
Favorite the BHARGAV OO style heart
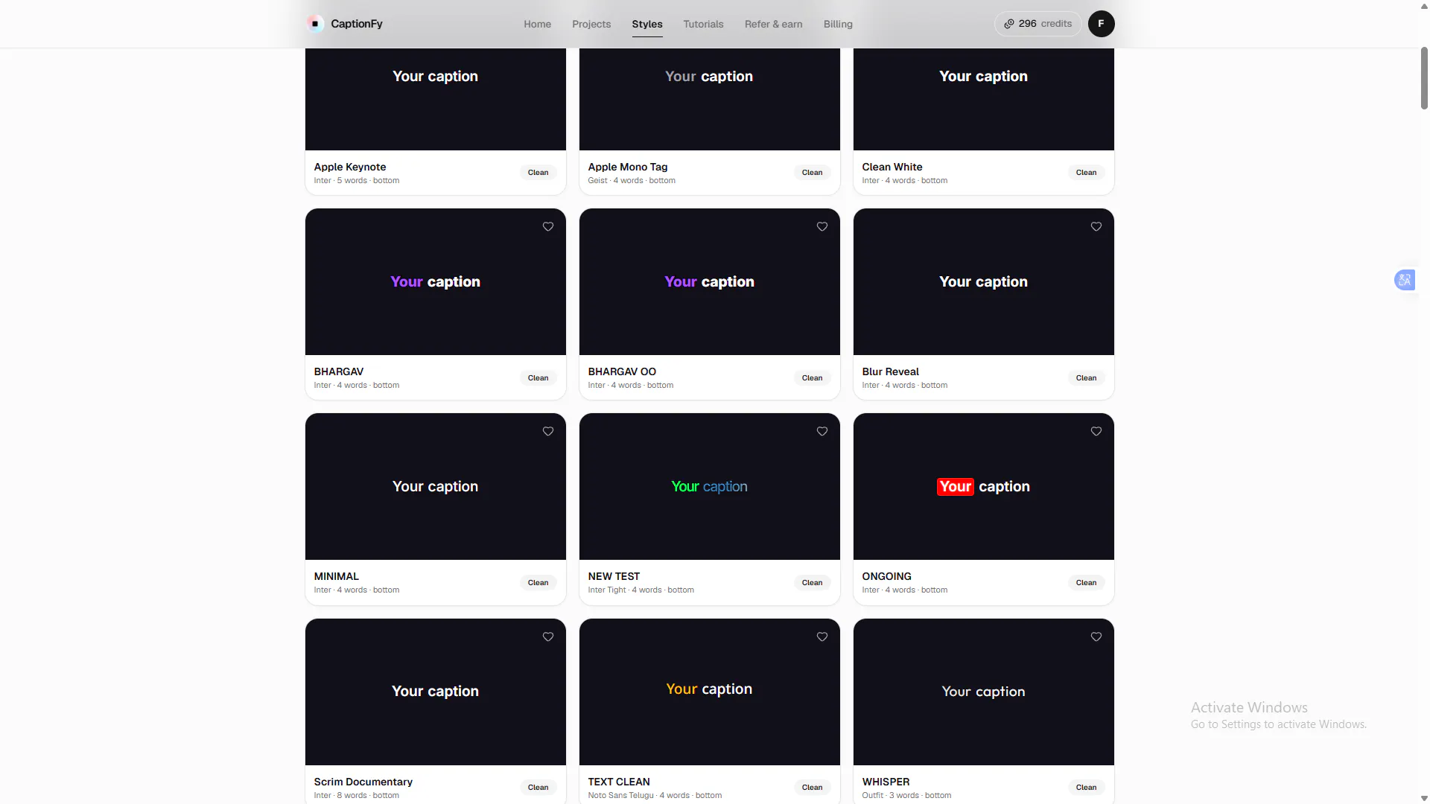[822, 226]
